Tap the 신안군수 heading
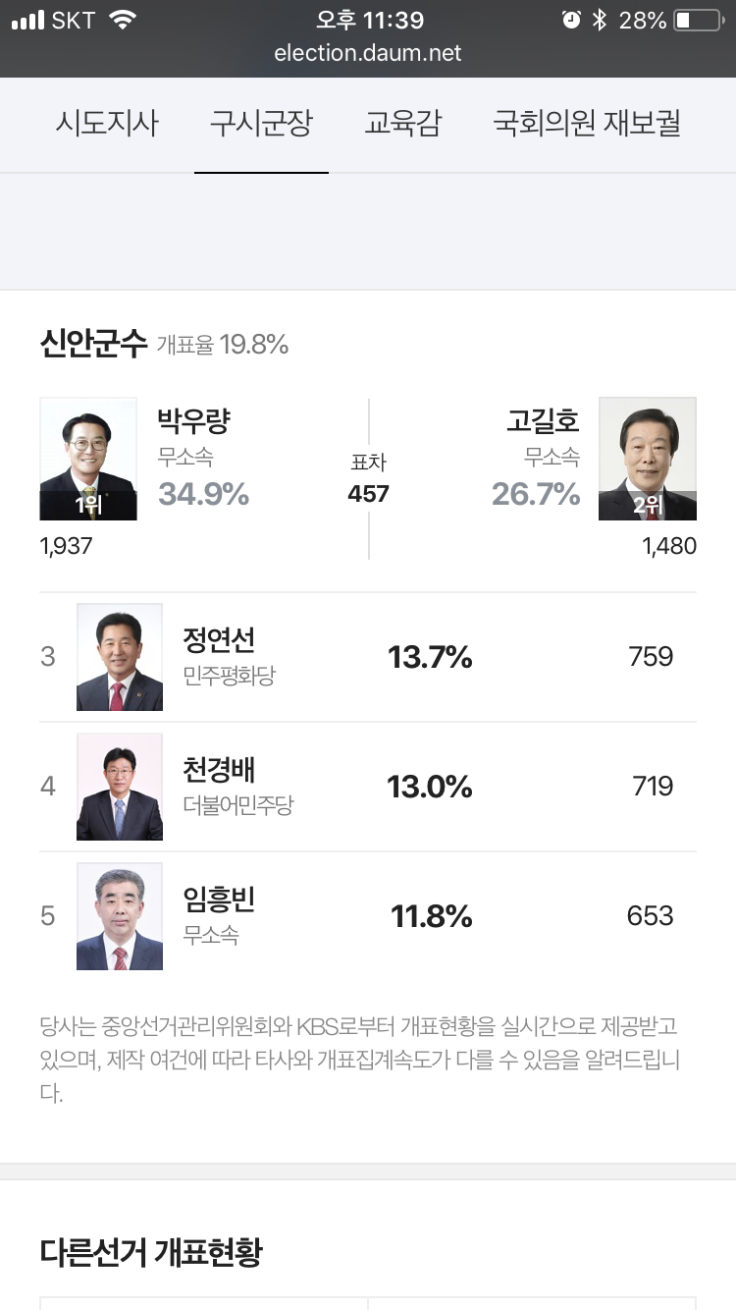The width and height of the screenshot is (736, 1310). (x=93, y=343)
